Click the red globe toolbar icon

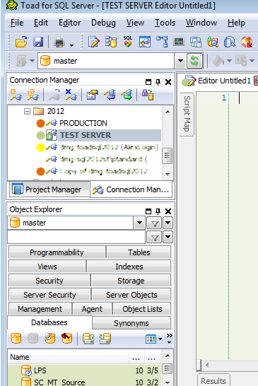point(247,42)
